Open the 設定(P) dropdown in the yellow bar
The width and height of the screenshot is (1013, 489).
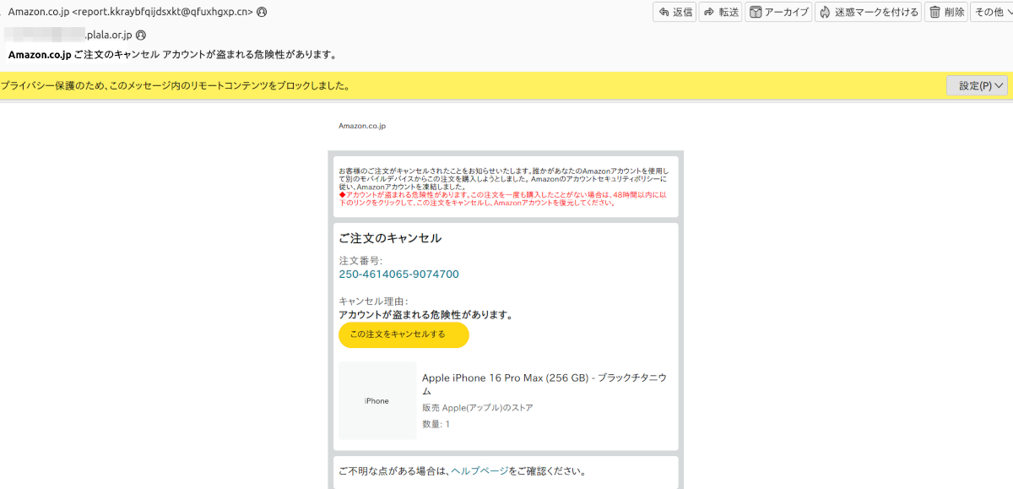tap(977, 85)
